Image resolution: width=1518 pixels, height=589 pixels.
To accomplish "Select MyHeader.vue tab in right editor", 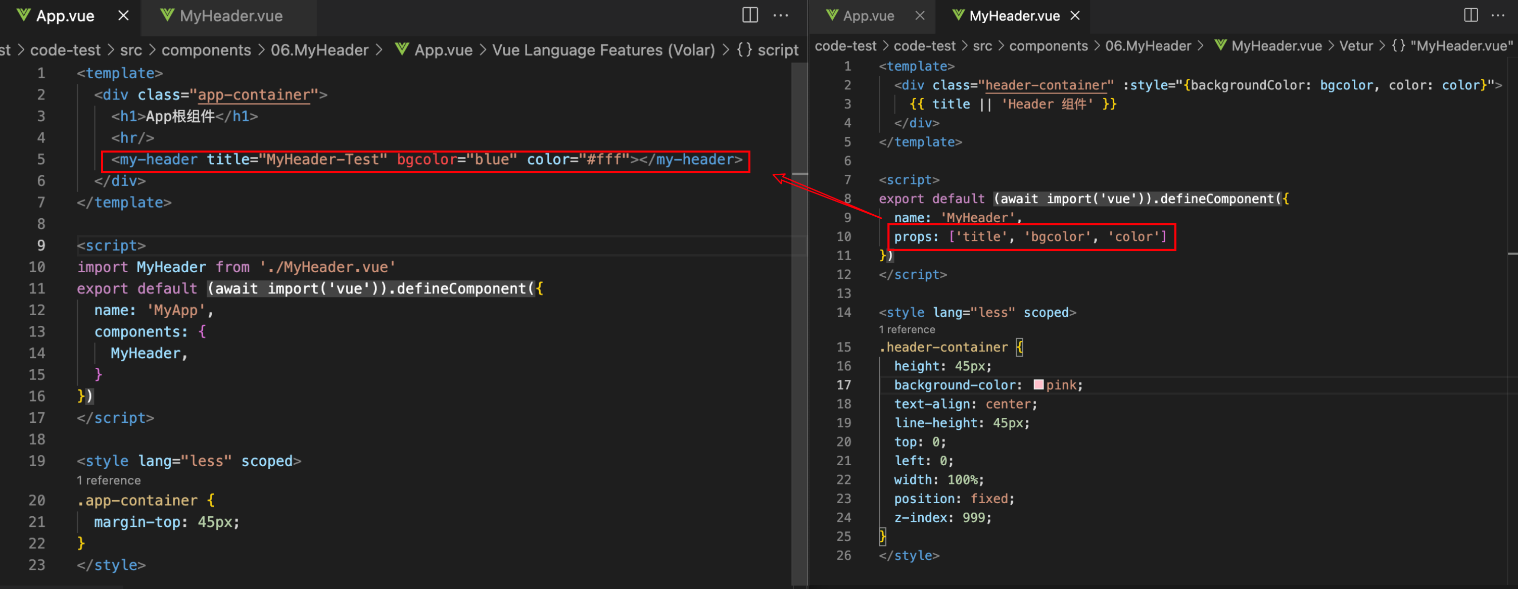I will pyautogui.click(x=1014, y=16).
